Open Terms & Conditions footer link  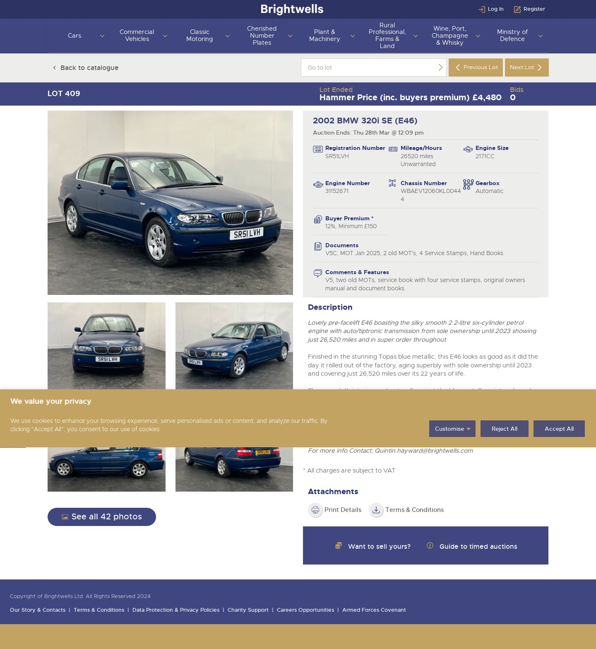pyautogui.click(x=99, y=610)
